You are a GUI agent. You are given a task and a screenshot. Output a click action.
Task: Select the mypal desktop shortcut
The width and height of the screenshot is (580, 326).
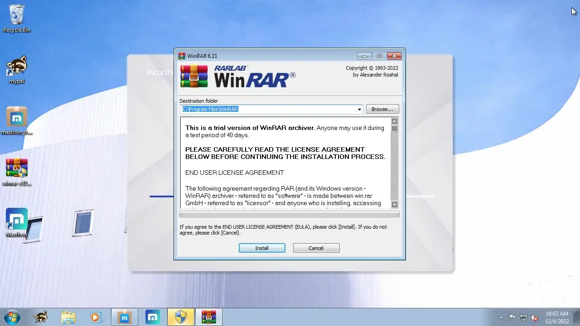tap(17, 70)
